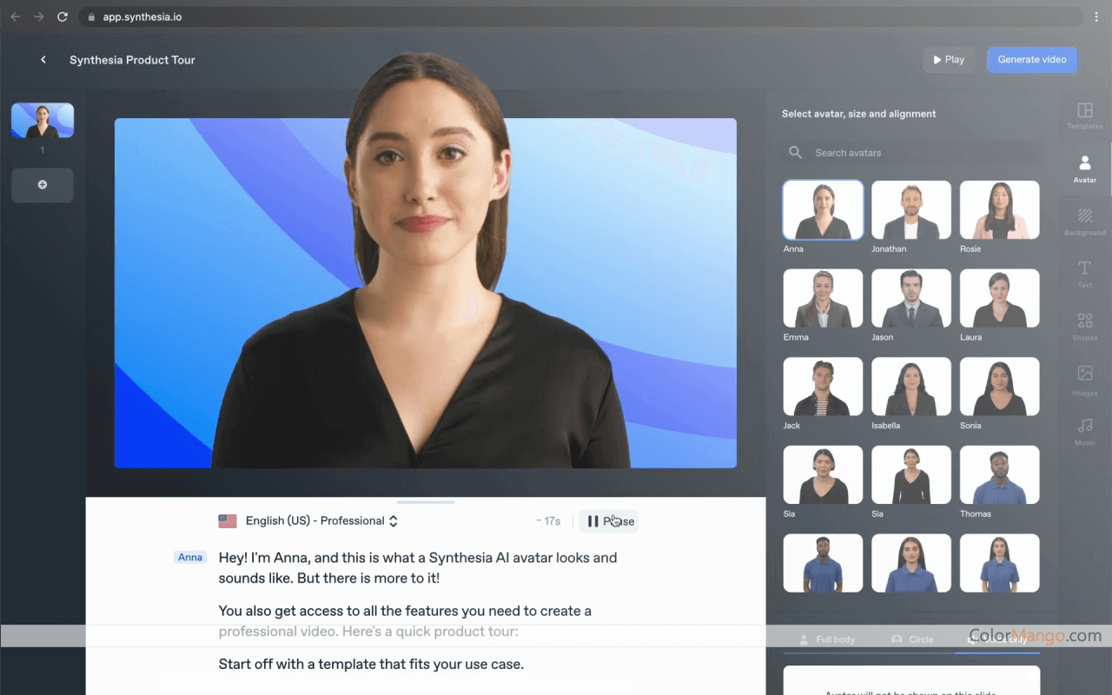
Task: Reload the page with browser refresh icon
Action: 63,17
